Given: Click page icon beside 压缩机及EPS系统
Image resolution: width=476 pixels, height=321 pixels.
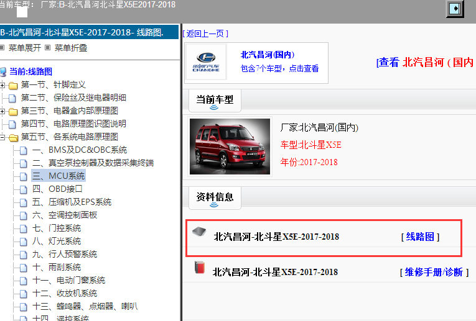Looking at the screenshot, I should (24, 202).
